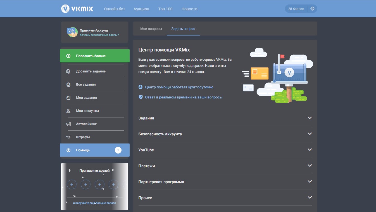The height and width of the screenshot is (212, 376).
Task: Select the Задать вопрос tab
Action: pos(183,29)
